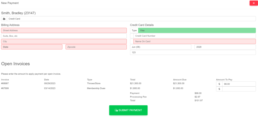The width and height of the screenshot is (258, 120).
Task: Click the Zipcode text box
Action: (x=96, y=47)
